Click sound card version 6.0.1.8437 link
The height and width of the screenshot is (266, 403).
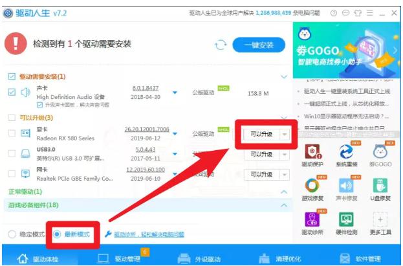coord(146,88)
